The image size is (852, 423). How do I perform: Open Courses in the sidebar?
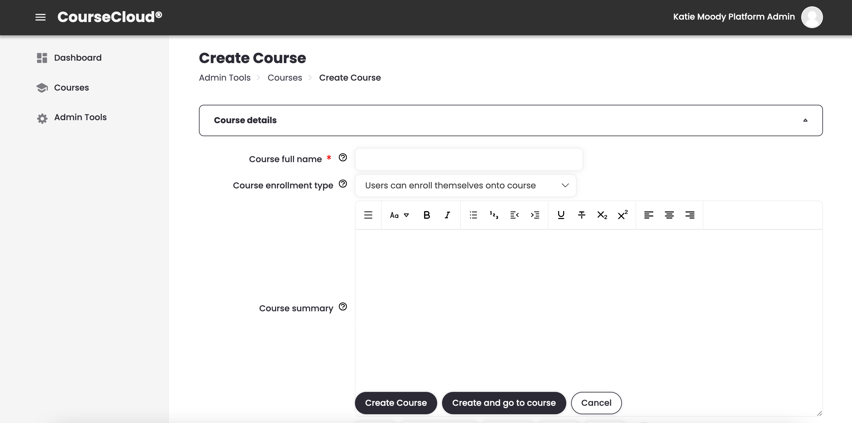[71, 88]
